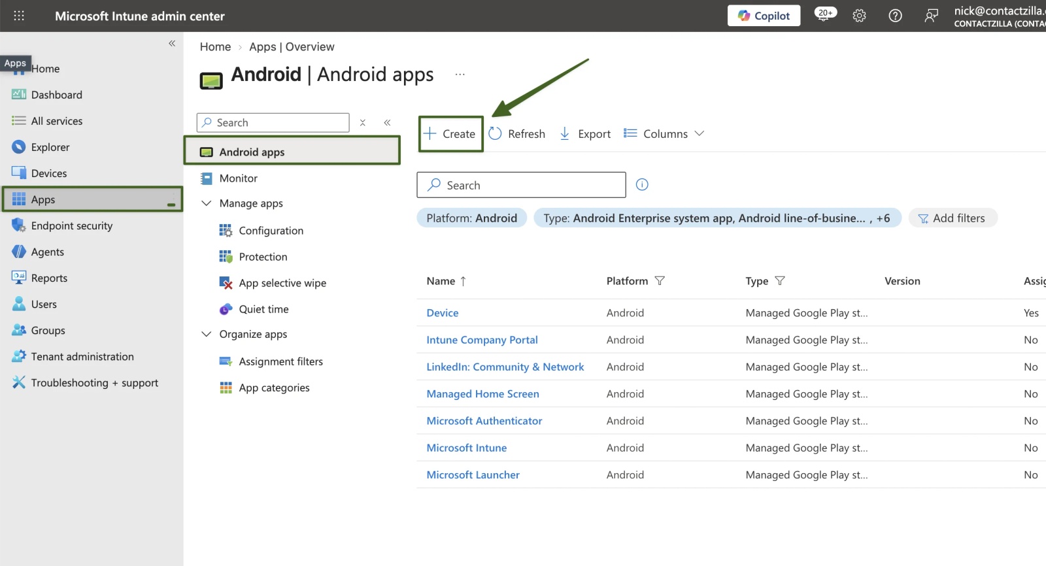The width and height of the screenshot is (1046, 566).
Task: Open Intune Company Portal app
Action: tap(482, 340)
